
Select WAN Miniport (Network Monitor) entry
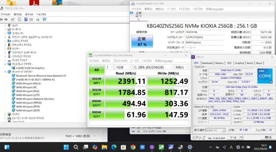pos(35,99)
